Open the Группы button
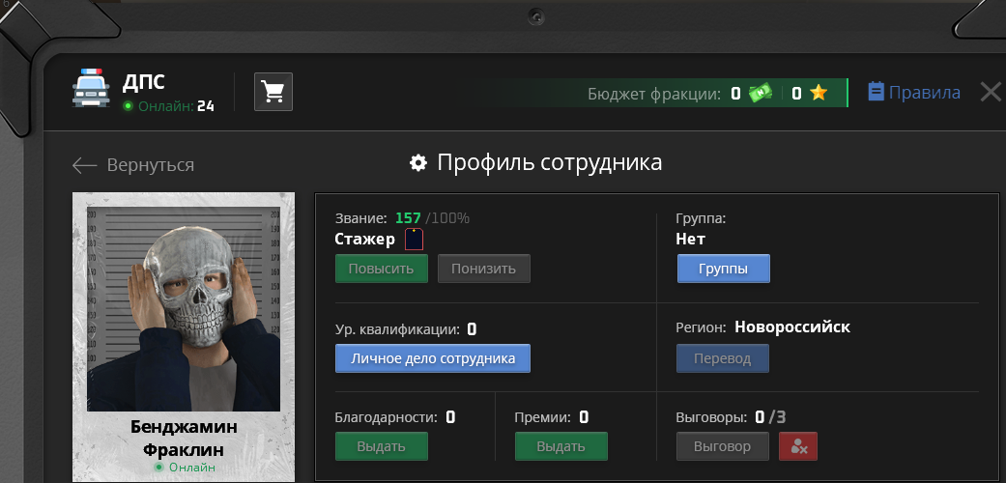 point(724,269)
